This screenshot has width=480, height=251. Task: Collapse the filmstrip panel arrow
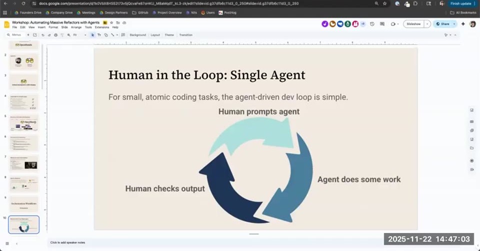pos(16,244)
